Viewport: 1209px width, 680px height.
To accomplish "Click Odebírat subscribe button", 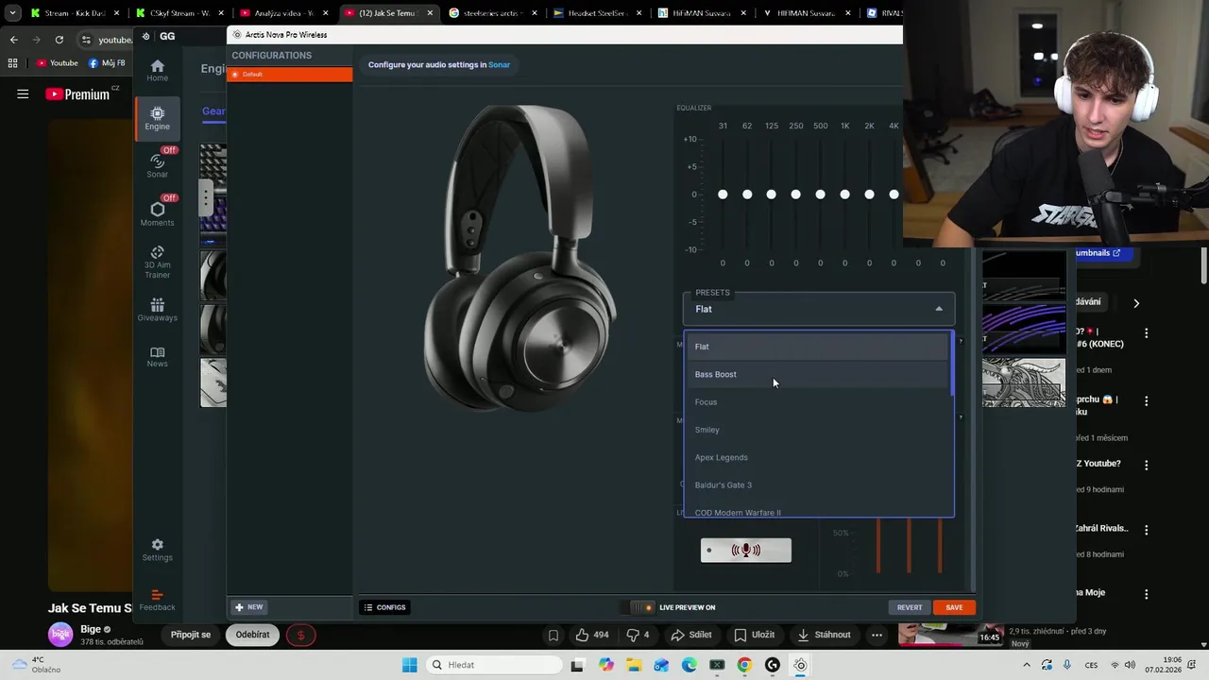I will pos(252,635).
